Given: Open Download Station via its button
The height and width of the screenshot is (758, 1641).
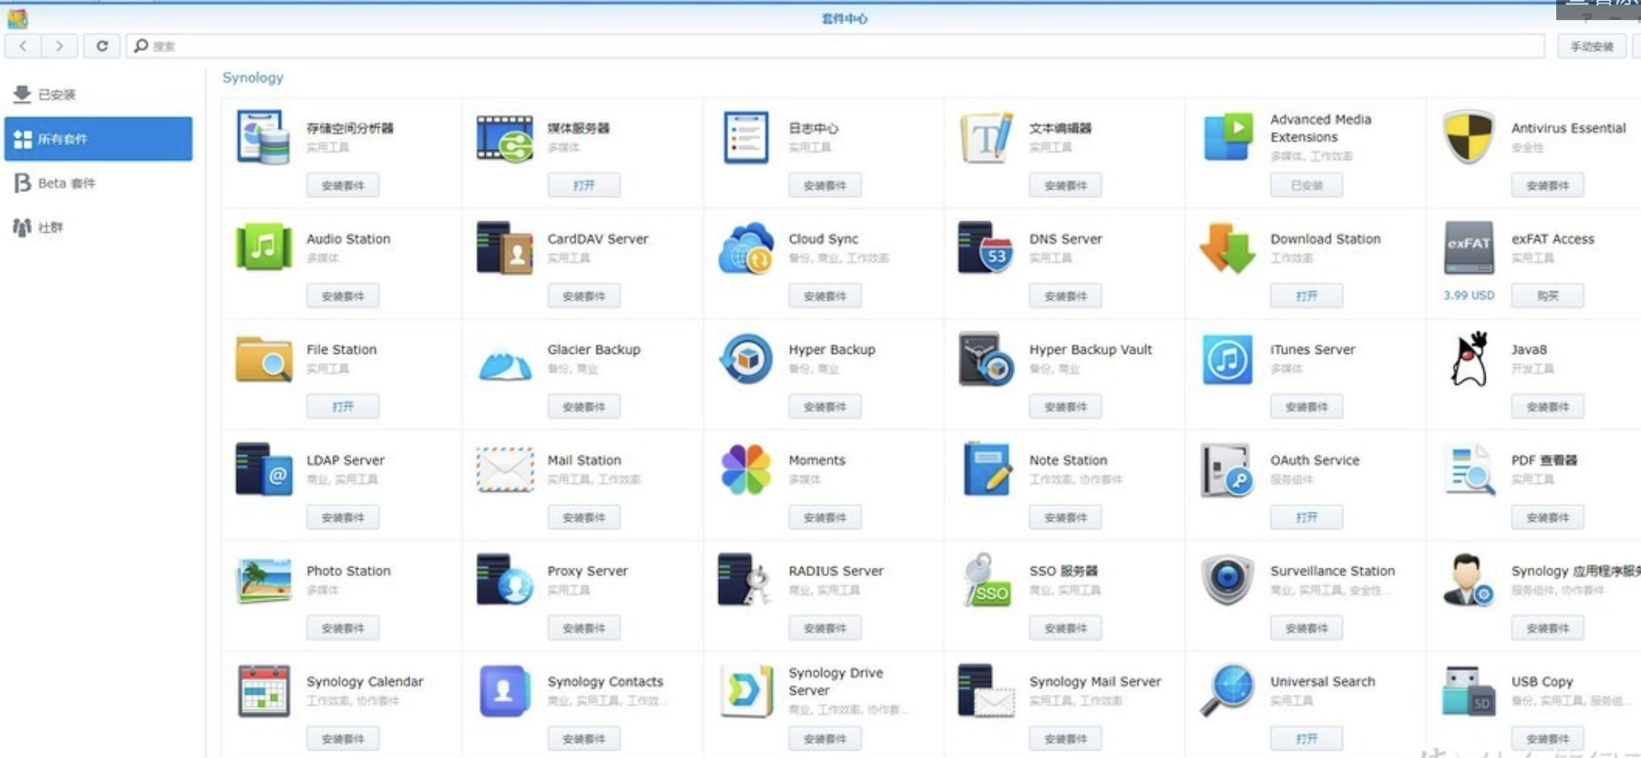Looking at the screenshot, I should click(1306, 296).
